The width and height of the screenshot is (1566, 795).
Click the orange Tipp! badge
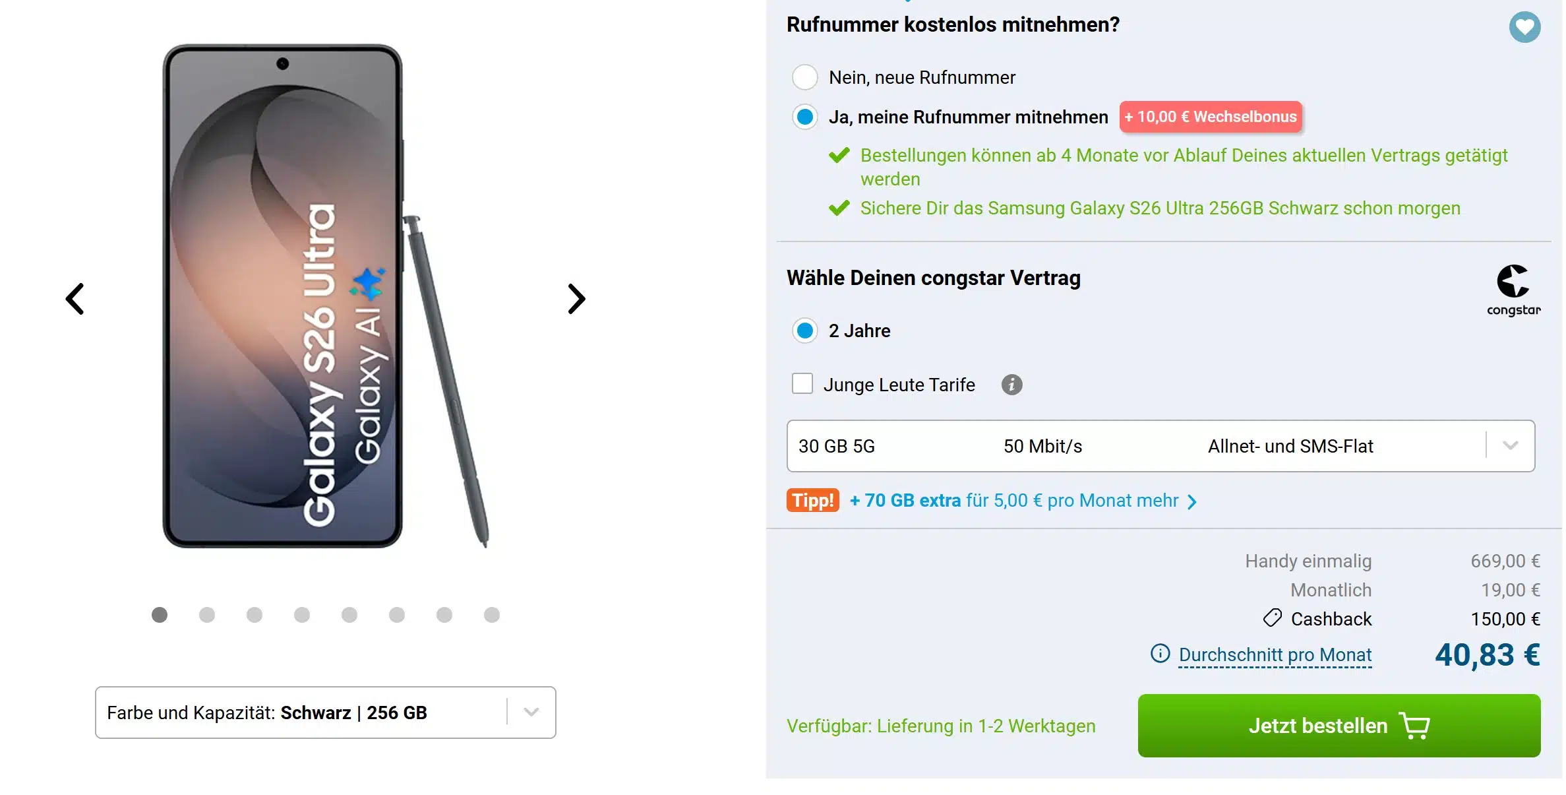(x=812, y=500)
